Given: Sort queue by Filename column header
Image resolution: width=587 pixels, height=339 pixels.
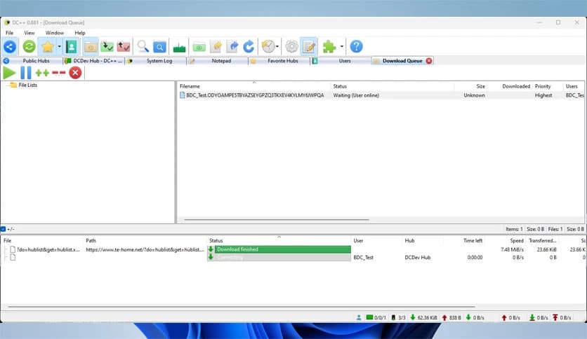Looking at the screenshot, I should [253, 86].
